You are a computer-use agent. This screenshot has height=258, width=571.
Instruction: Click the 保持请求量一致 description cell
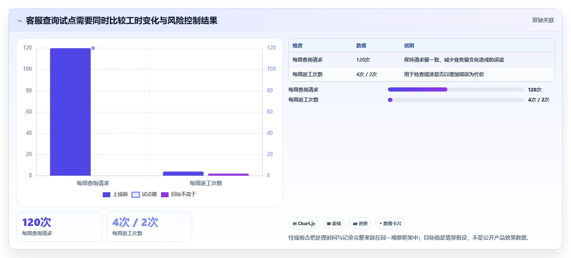point(454,60)
